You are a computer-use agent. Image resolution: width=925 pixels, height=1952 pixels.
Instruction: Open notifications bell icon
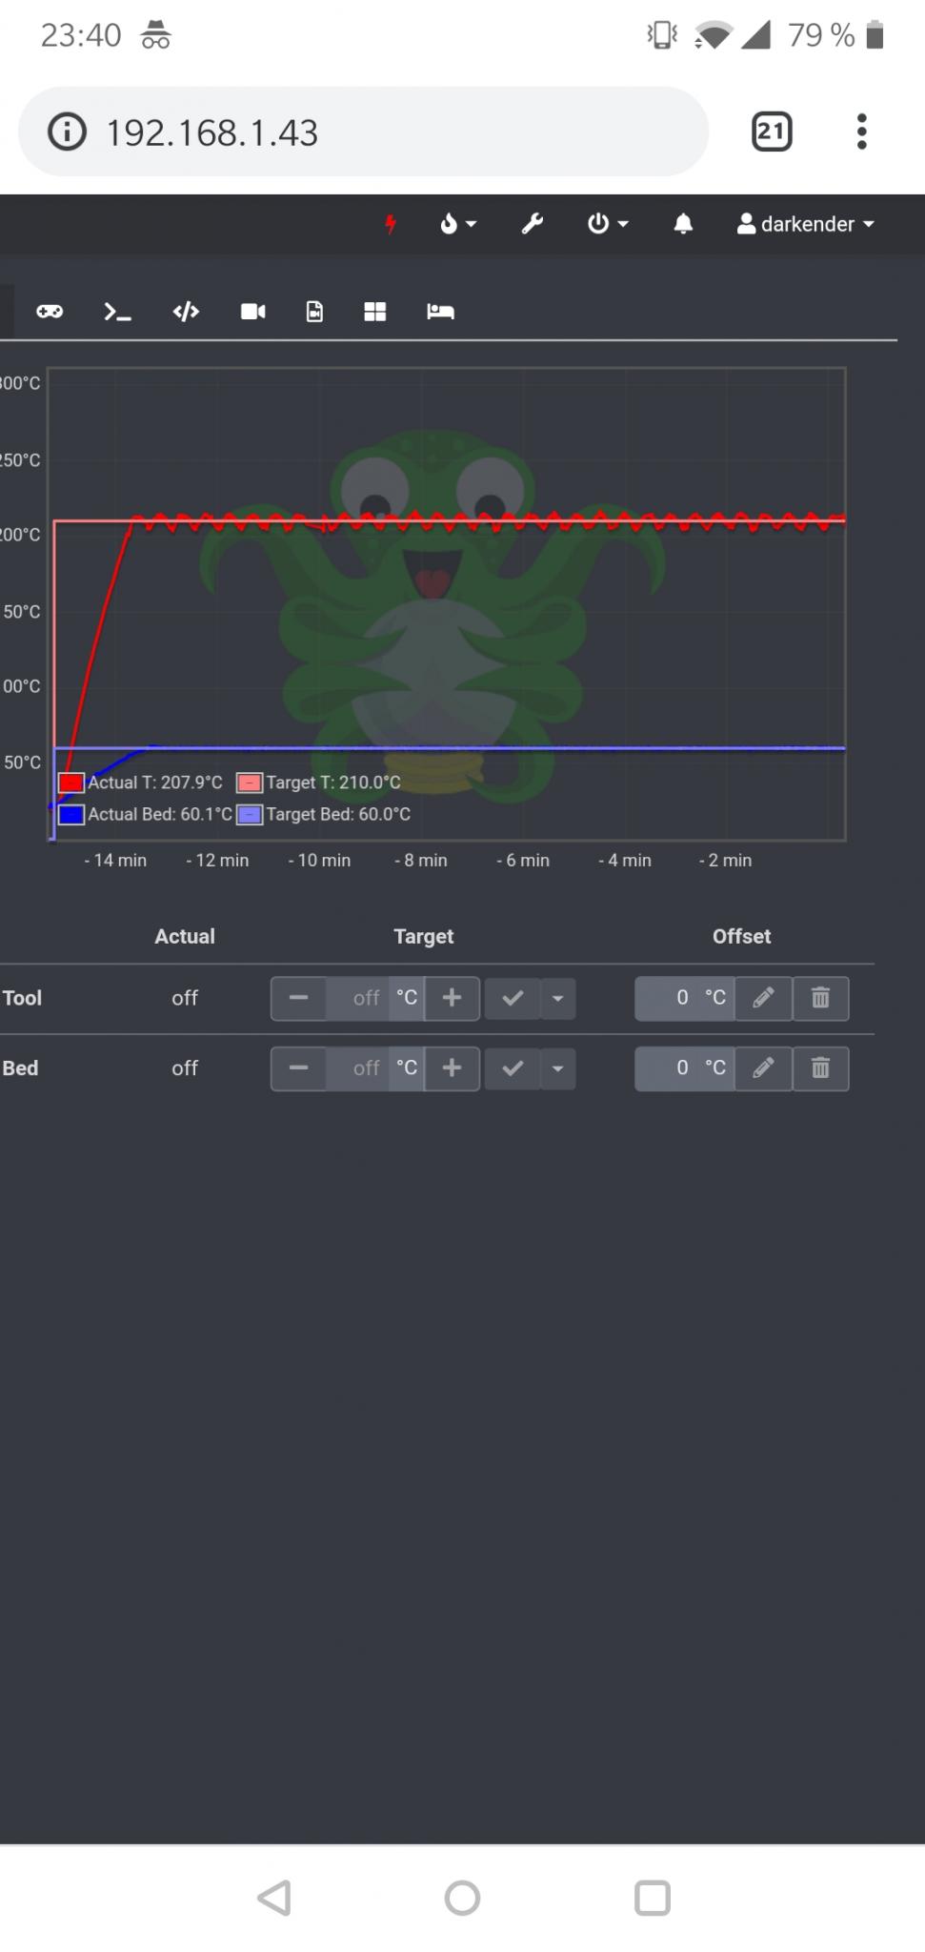[x=683, y=224]
